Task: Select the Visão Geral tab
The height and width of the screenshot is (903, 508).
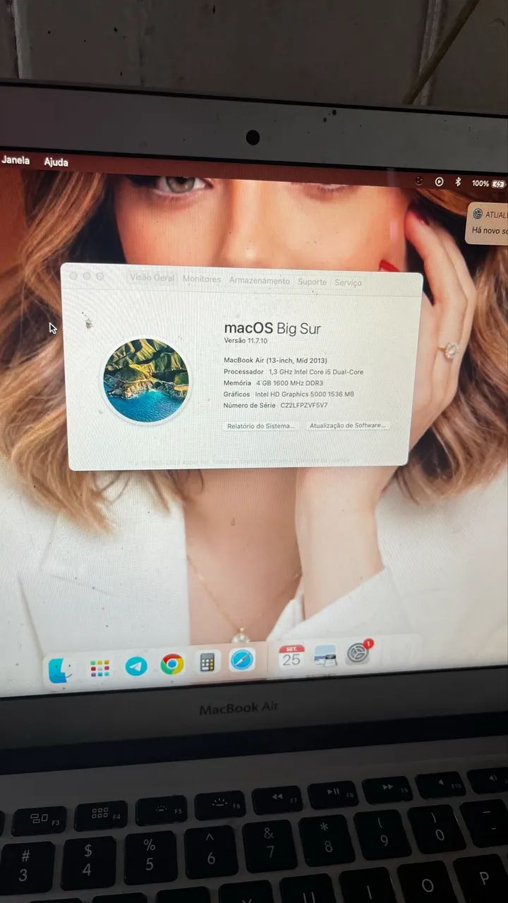Action: pos(152,278)
